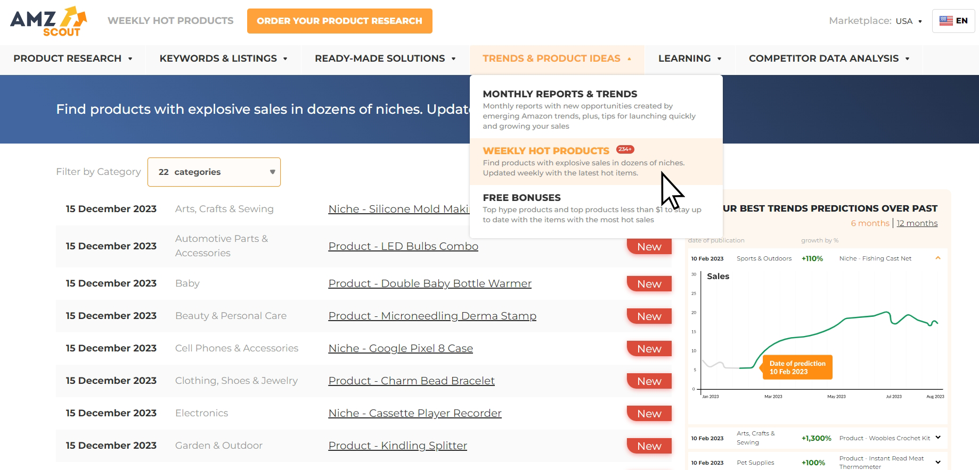This screenshot has height=470, width=979.
Task: Click '+110%' growth value for Fishing Cast Net
Action: (x=812, y=258)
